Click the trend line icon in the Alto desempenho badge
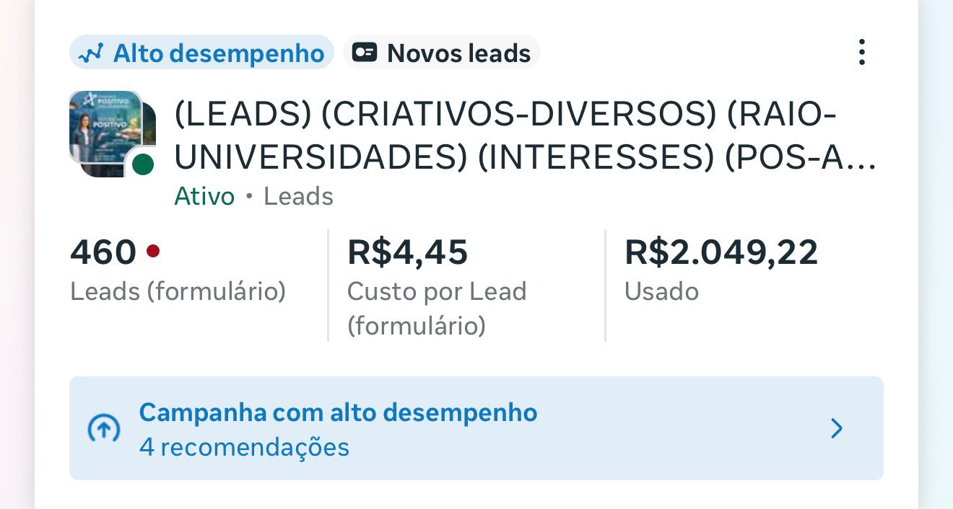The height and width of the screenshot is (509, 953). click(91, 53)
